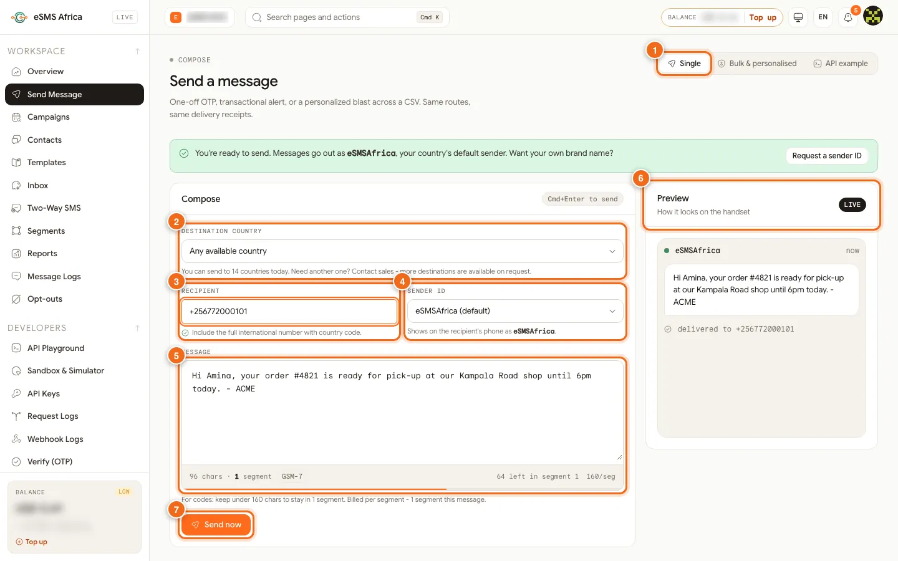
Task: Open Campaigns from the sidebar
Action: [74, 117]
